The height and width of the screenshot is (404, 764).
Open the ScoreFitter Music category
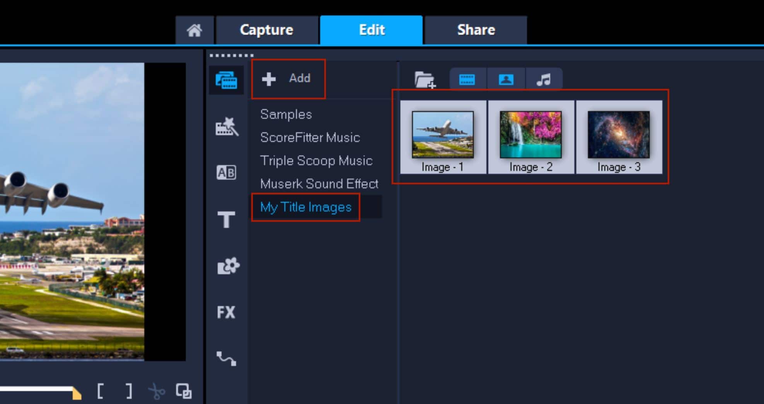click(310, 137)
